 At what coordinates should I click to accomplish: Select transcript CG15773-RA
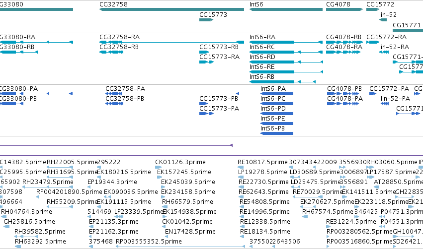(x=206, y=62)
